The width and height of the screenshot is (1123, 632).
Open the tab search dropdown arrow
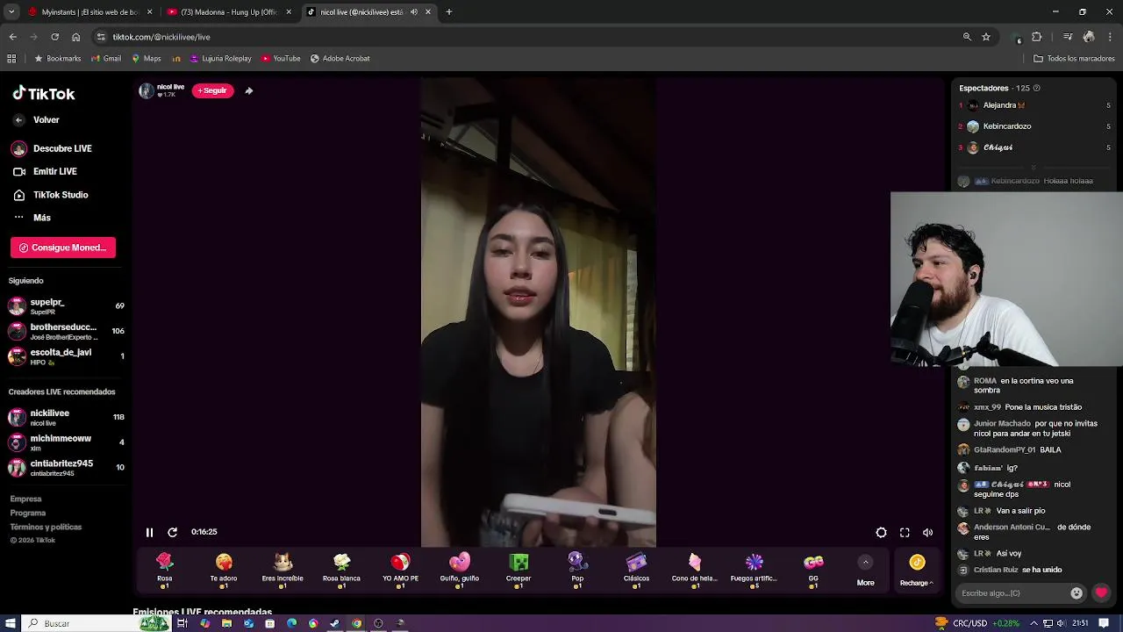coord(11,12)
